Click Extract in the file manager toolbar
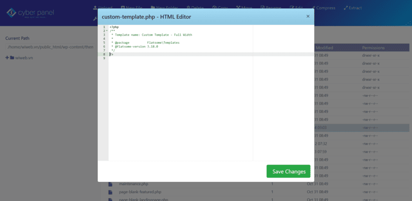Screen dimensions: 412x201 click(x=353, y=8)
